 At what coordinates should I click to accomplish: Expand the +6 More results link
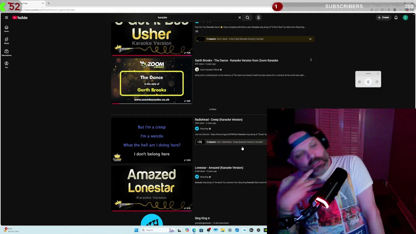(213, 110)
